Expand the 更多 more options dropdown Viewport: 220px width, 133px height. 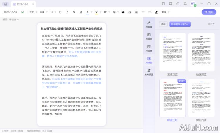tap(165, 12)
